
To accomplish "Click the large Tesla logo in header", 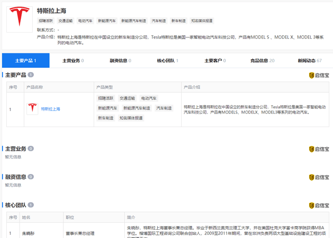I will pyautogui.click(x=19, y=19).
